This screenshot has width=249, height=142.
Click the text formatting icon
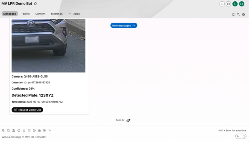pos(14,130)
